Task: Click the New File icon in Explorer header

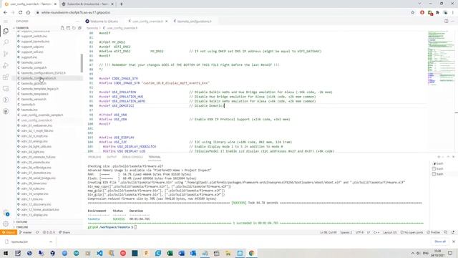Action: [x=62, y=28]
